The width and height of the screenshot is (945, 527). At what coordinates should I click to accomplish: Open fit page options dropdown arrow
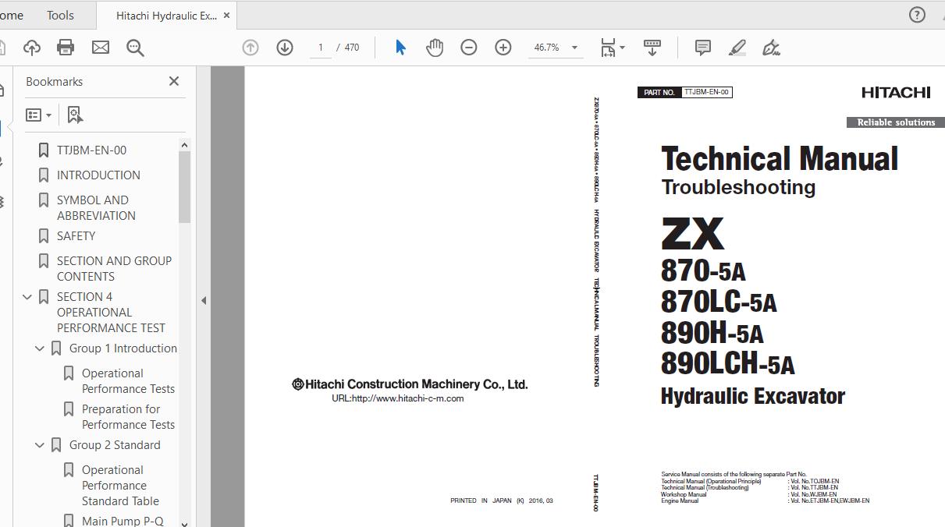(622, 48)
